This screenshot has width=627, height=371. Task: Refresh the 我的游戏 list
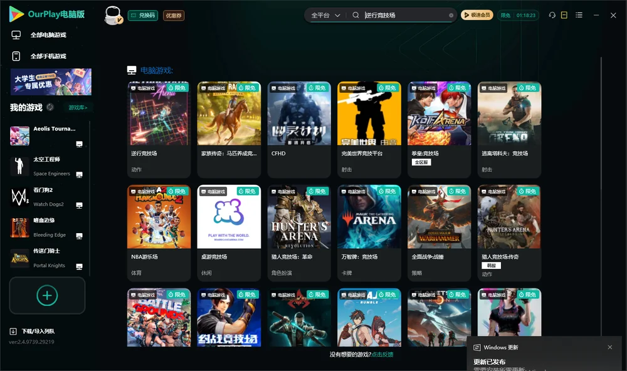50,107
